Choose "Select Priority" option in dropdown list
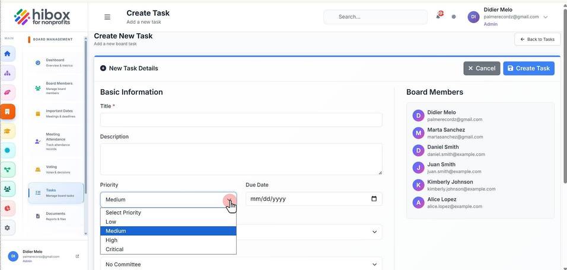The width and height of the screenshot is (567, 270). pyautogui.click(x=168, y=213)
